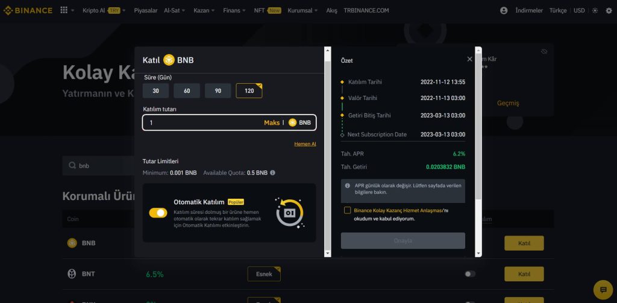The height and width of the screenshot is (303, 617).
Task: Open the Esnek duration selector for BNT
Action: 264,274
